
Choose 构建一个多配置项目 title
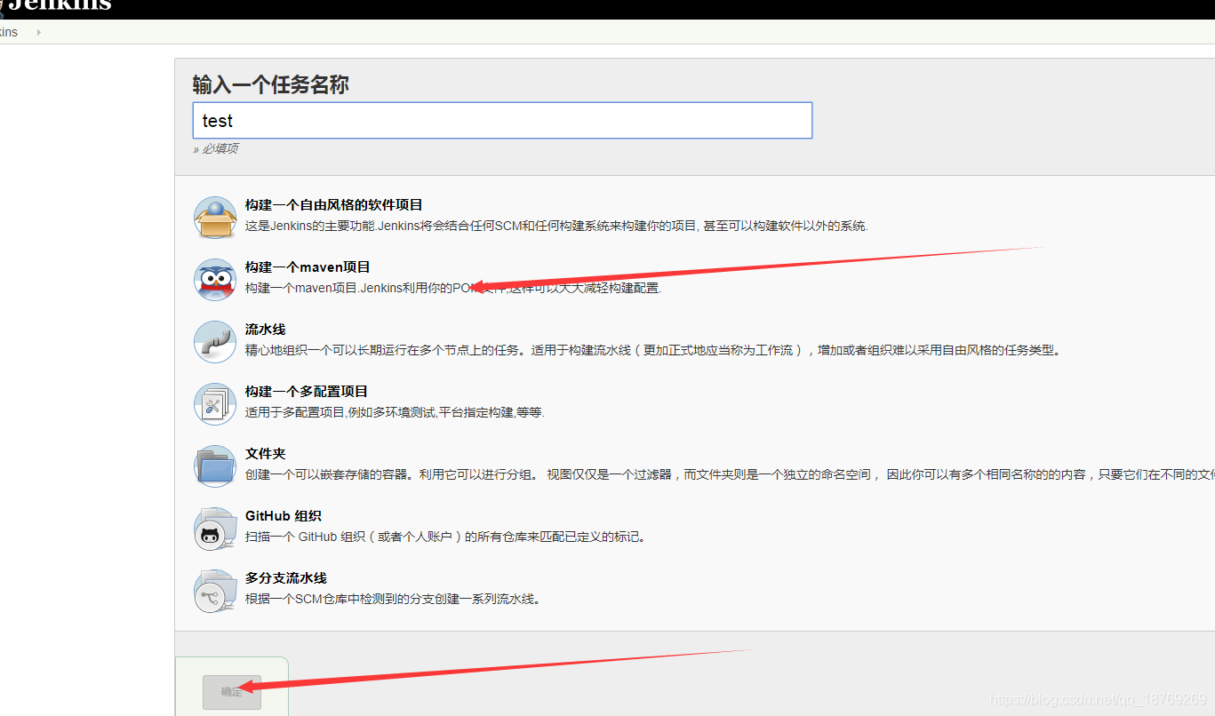point(307,392)
